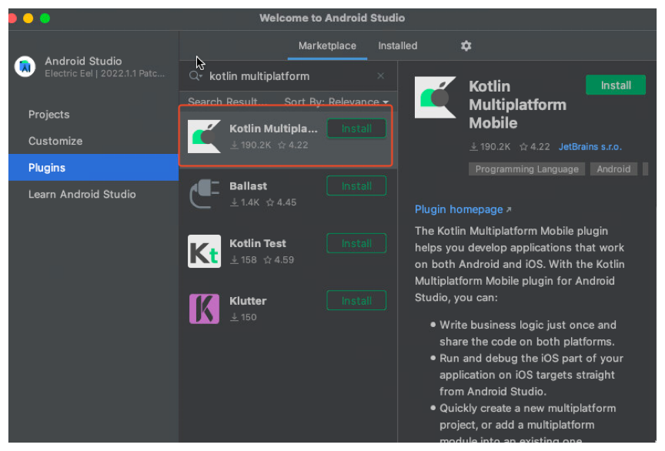
Task: Select the Klutter plugin title
Action: 248,301
